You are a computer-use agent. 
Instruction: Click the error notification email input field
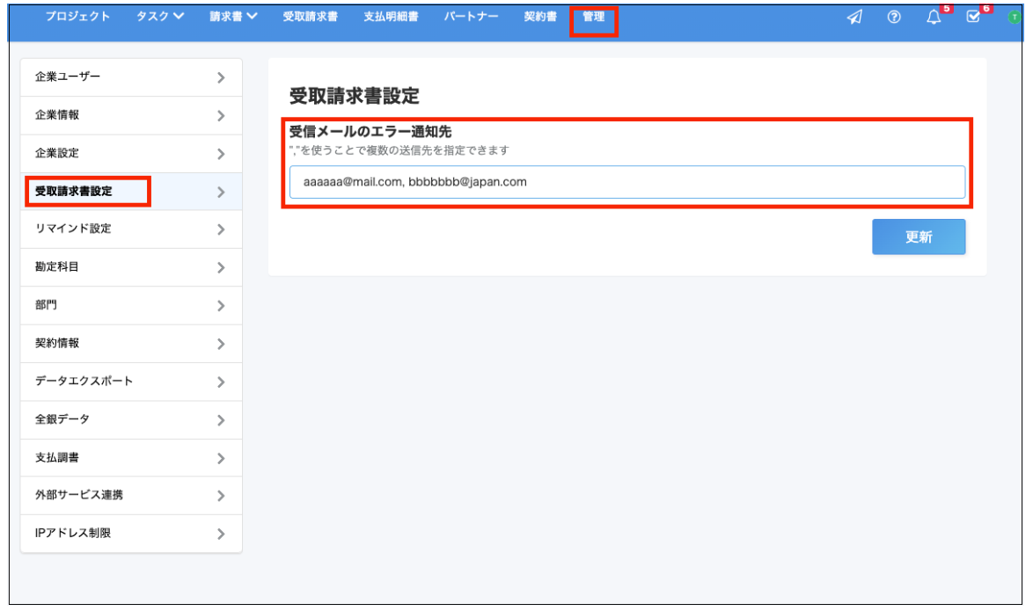click(x=627, y=182)
